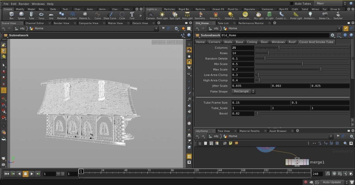
Task: Toggle real-time playback in the playbar
Action: pos(334,174)
